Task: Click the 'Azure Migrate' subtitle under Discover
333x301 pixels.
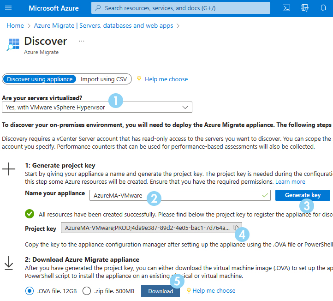Action: (x=41, y=52)
